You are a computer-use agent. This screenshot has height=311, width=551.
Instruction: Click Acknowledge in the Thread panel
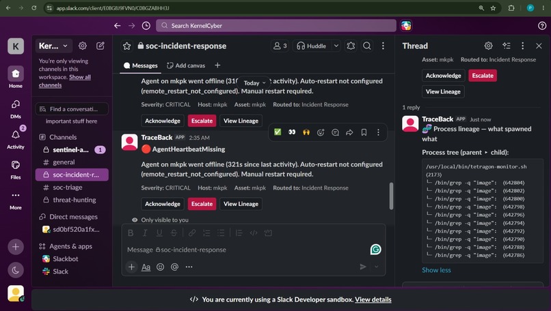click(x=444, y=76)
